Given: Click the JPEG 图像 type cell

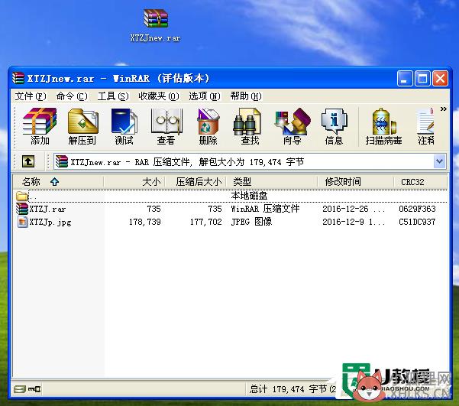Looking at the screenshot, I should [251, 222].
